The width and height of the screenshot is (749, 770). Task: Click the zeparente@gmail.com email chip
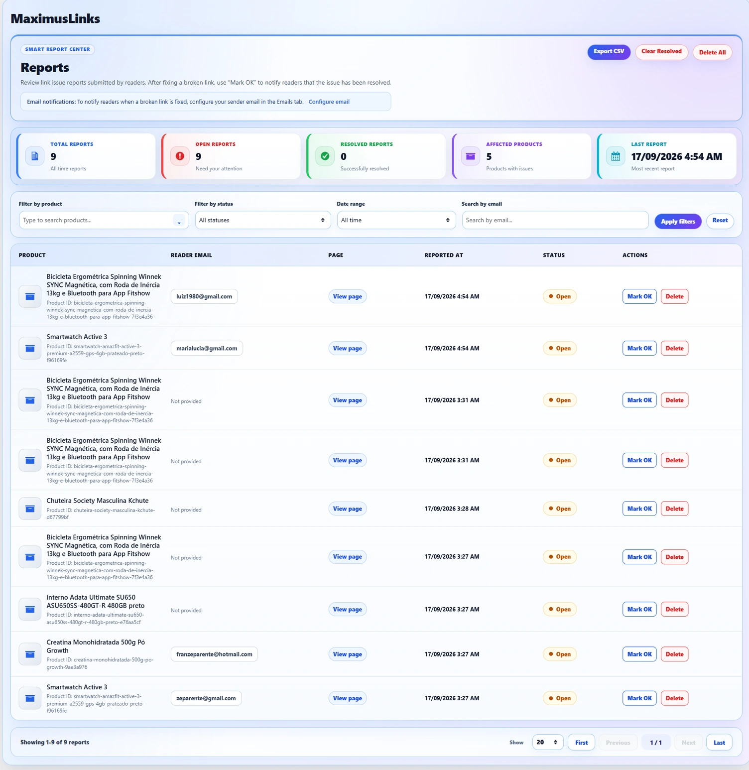point(206,698)
